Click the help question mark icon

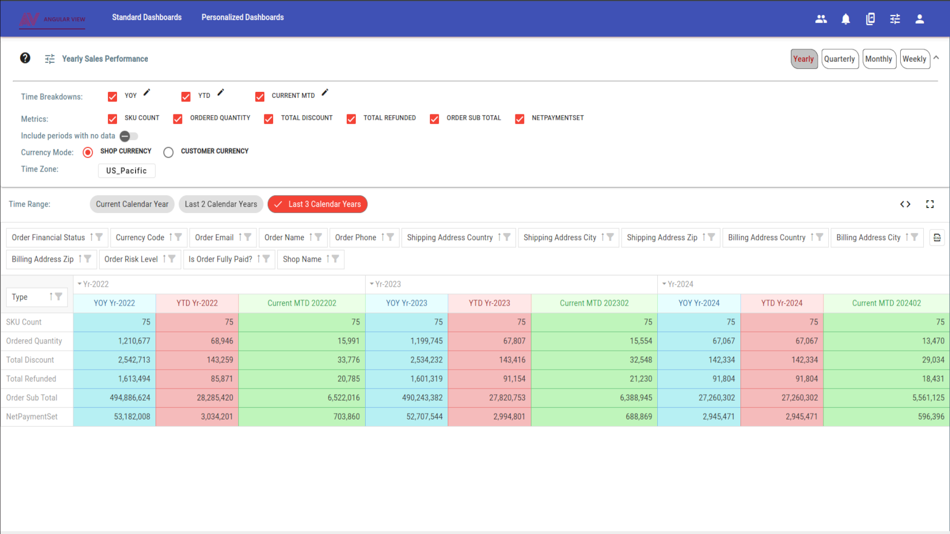coord(25,58)
